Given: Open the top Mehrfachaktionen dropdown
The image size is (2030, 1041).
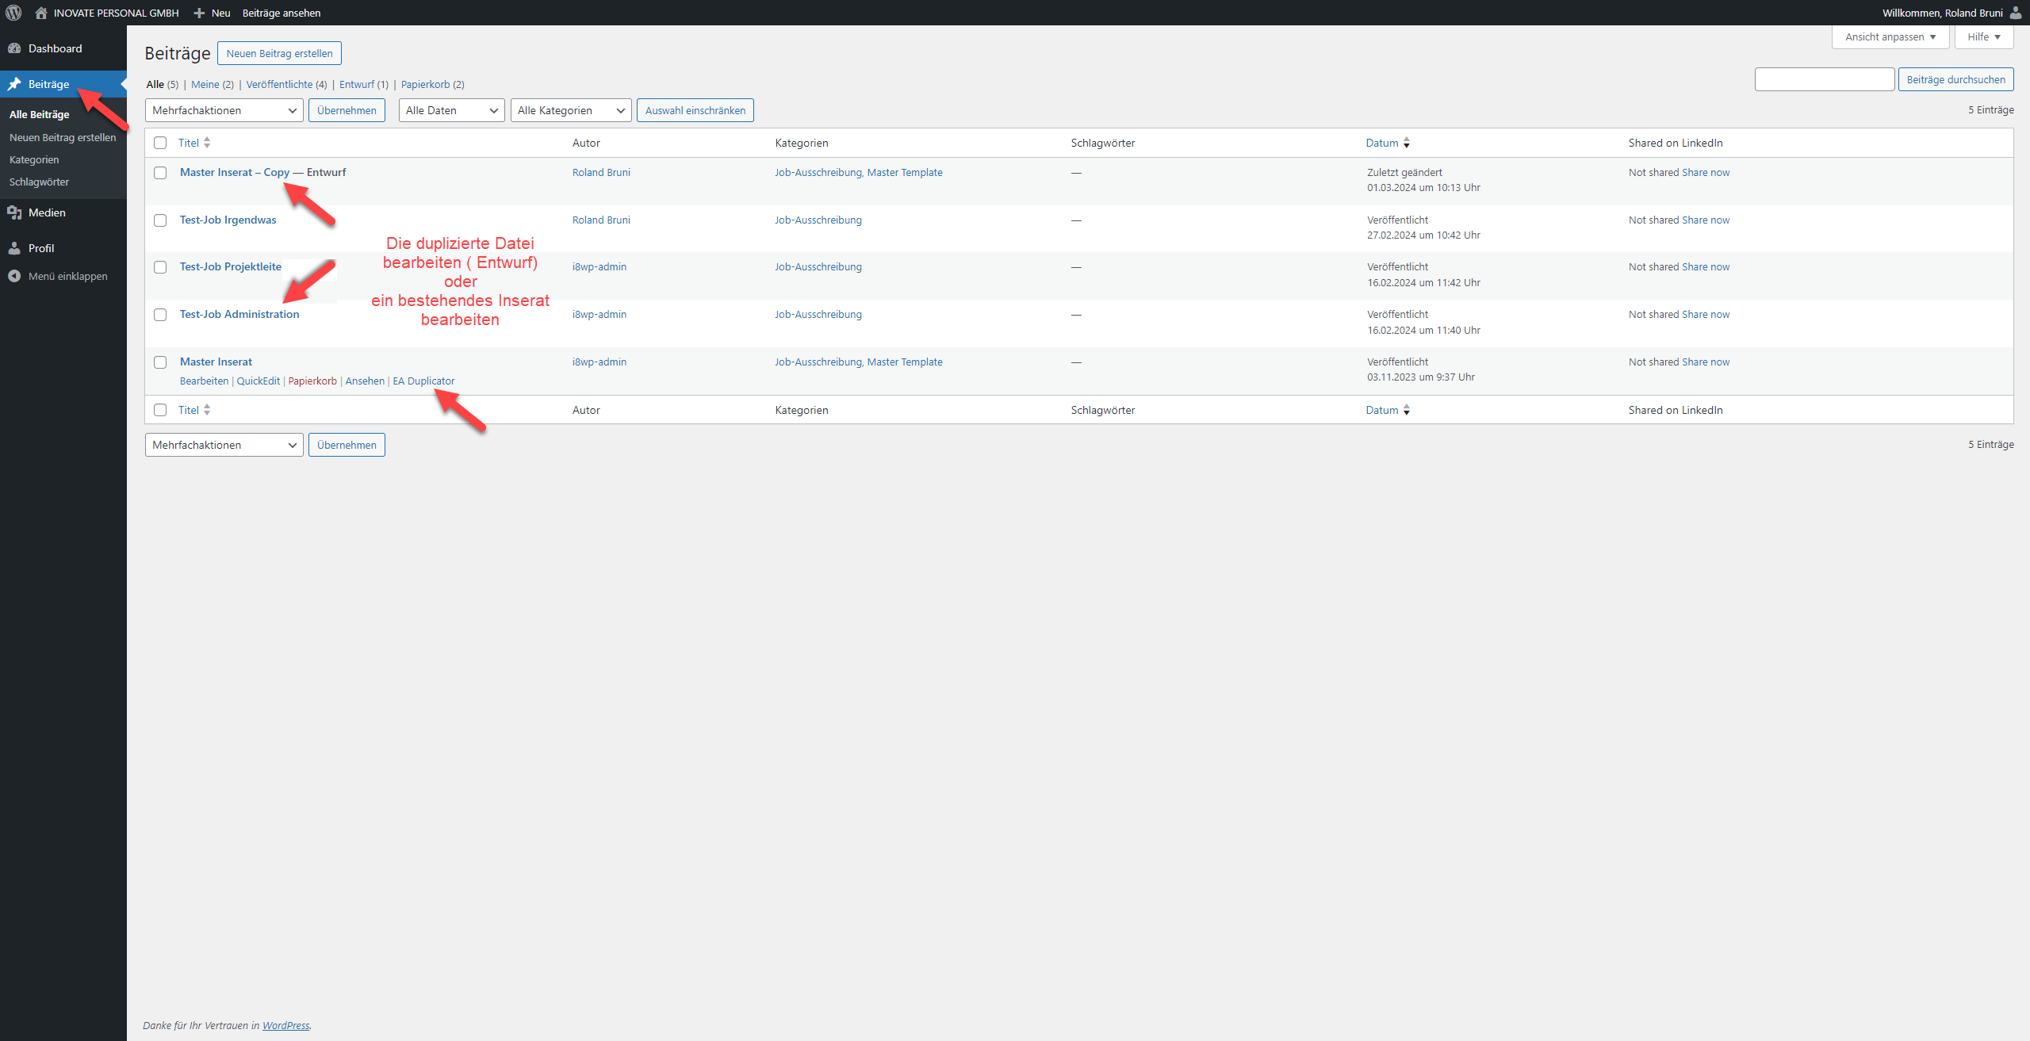Looking at the screenshot, I should tap(224, 110).
